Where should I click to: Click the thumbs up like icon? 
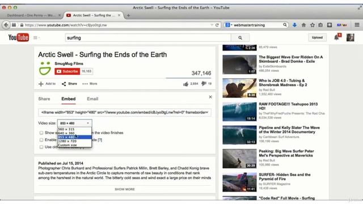(185, 84)
